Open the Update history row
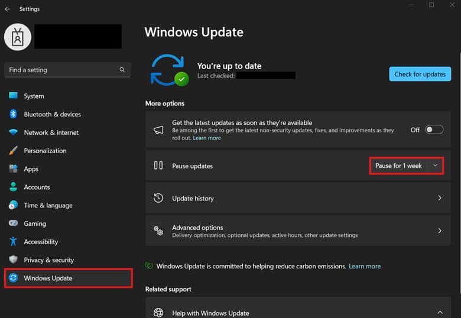461x318 pixels. tap(298, 198)
